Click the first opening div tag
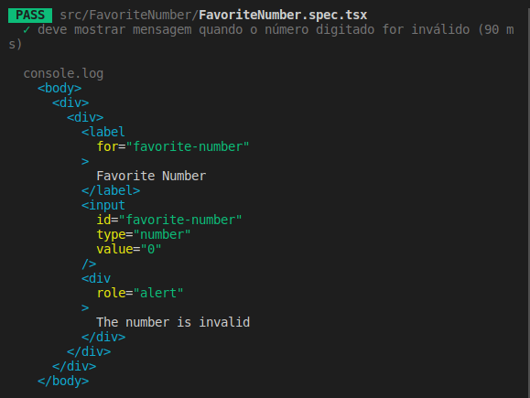This screenshot has width=530, height=398. pos(70,102)
